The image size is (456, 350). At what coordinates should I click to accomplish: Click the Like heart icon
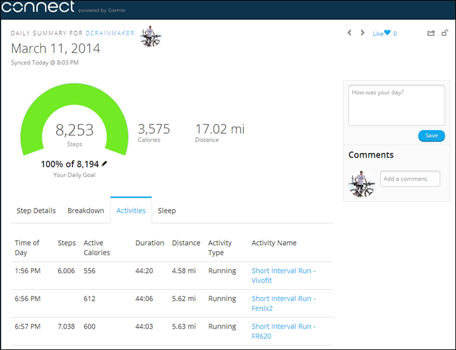387,33
